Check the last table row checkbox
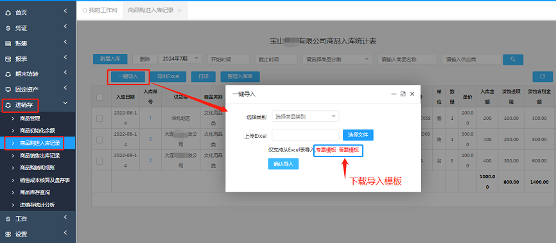 [x=100, y=161]
